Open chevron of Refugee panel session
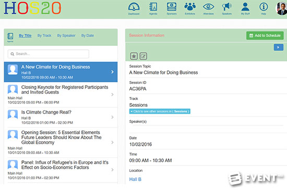This screenshot has height=190, width=287. [x=112, y=170]
